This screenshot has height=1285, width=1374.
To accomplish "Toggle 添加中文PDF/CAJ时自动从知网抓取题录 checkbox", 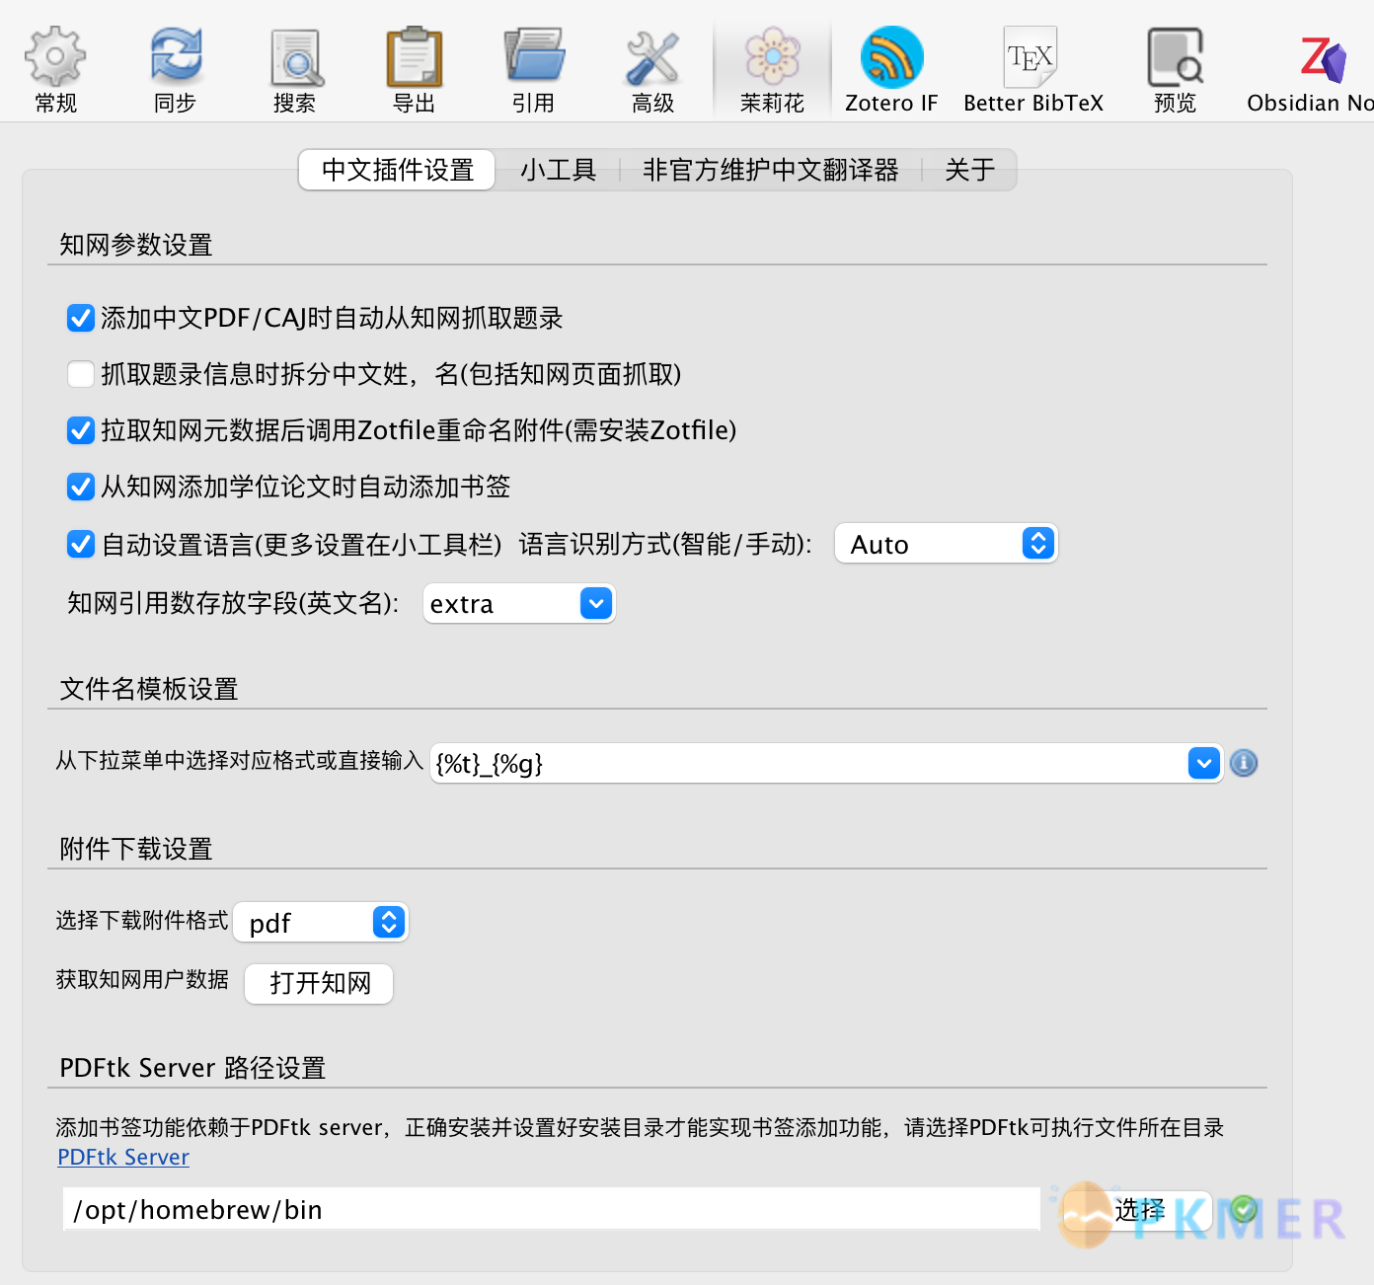I will click(x=81, y=318).
